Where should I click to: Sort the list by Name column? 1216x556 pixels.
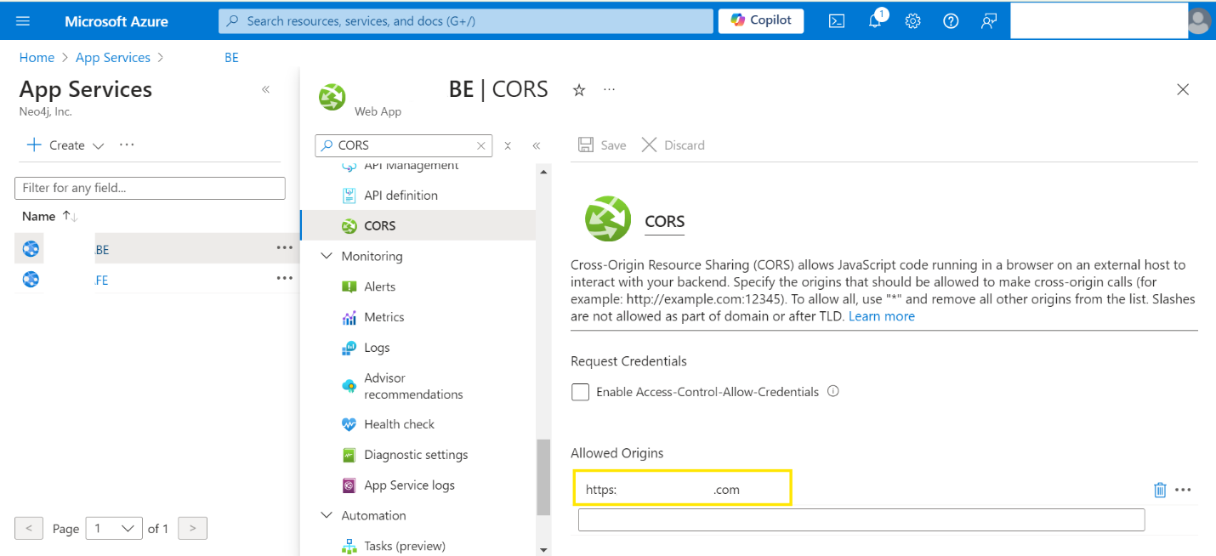tap(49, 217)
